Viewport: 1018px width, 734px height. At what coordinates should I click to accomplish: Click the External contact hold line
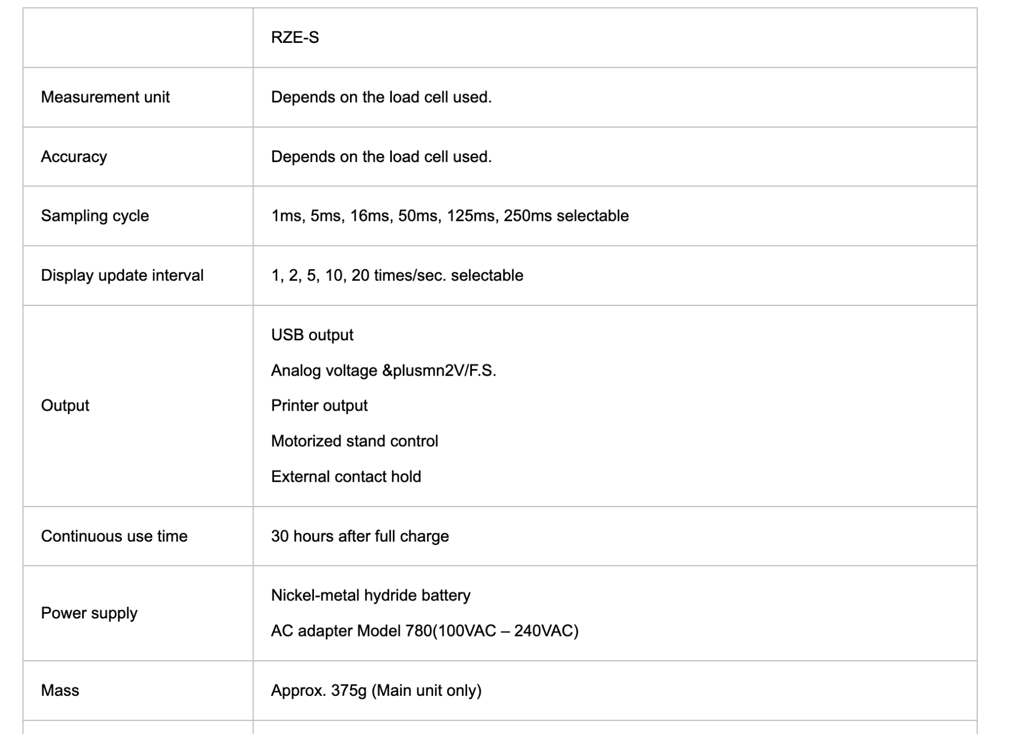pyautogui.click(x=346, y=476)
